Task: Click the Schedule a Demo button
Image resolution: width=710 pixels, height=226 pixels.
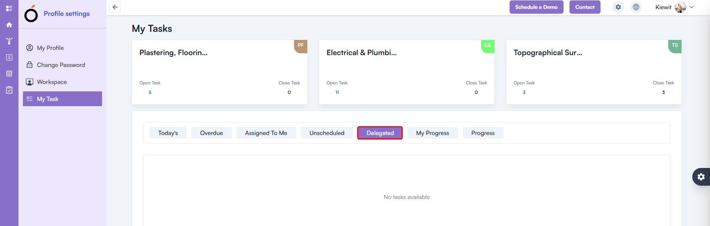Action: 536,7
